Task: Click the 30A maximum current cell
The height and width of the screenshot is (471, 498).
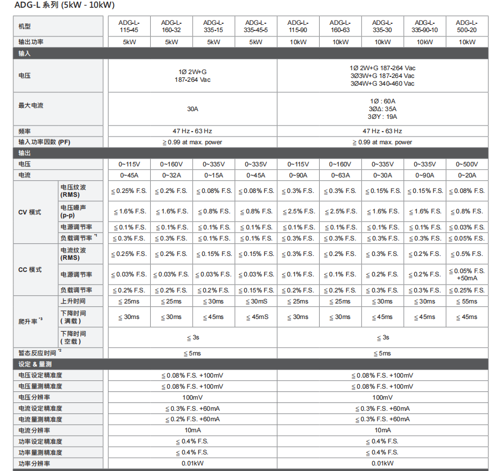Action: [x=192, y=109]
